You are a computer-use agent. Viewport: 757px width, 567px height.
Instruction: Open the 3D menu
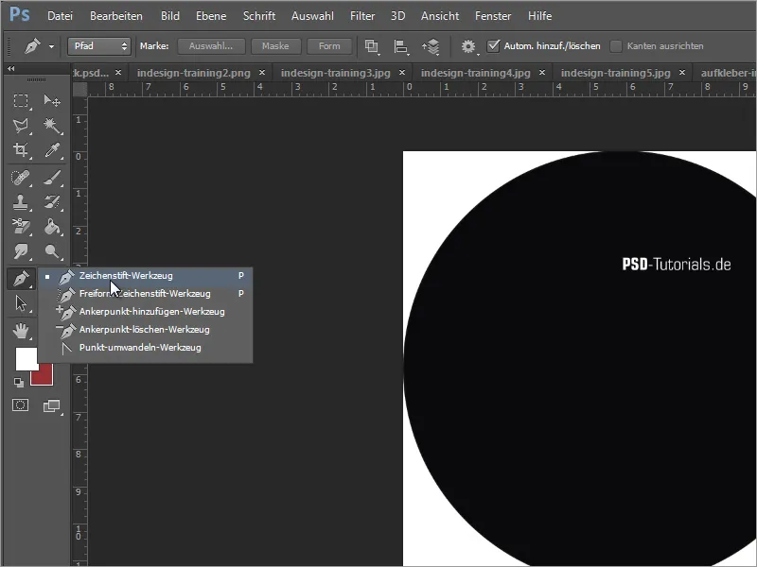click(x=397, y=16)
